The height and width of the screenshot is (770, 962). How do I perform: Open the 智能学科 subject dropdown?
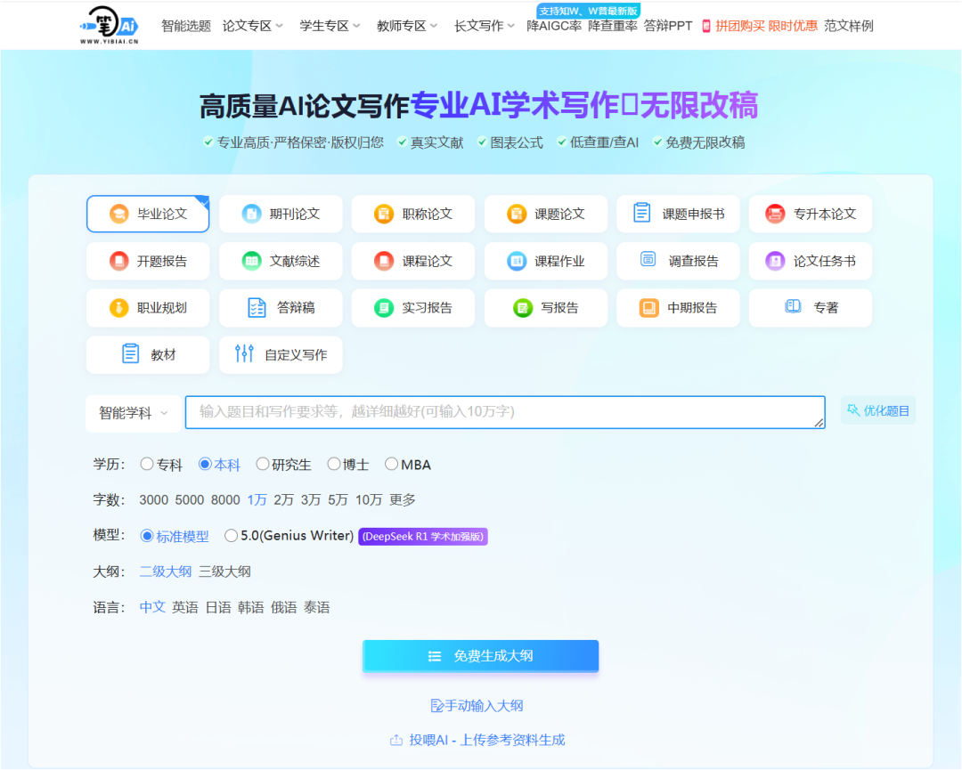pos(132,412)
